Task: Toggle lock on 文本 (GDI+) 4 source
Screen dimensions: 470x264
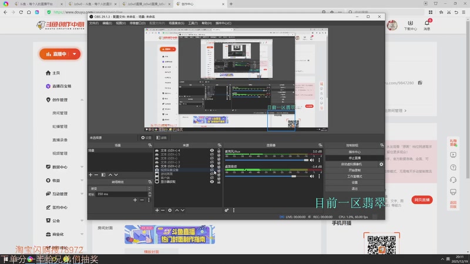Action: (219, 151)
